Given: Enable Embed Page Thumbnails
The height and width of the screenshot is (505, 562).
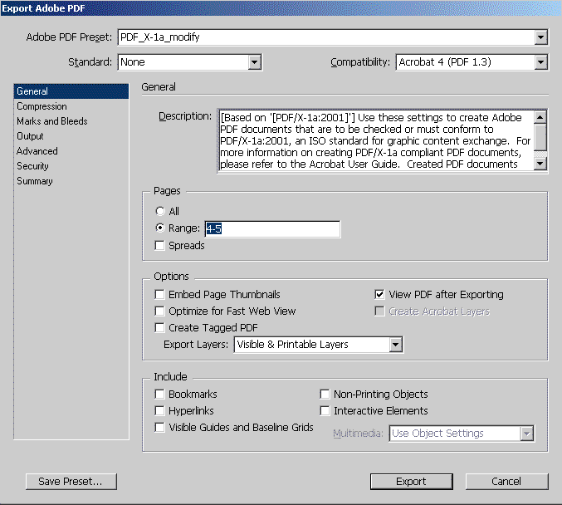Looking at the screenshot, I should 159,295.
